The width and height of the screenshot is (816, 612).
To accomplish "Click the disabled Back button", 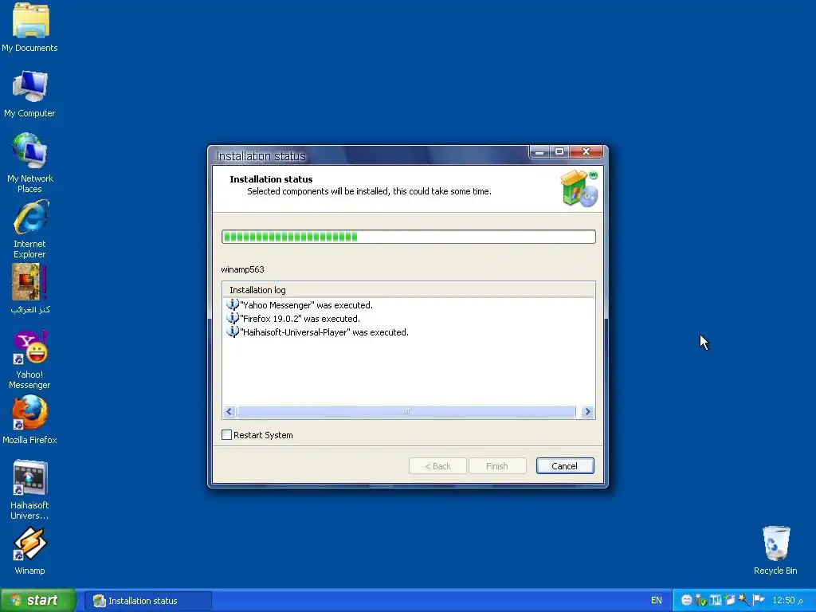I will coord(437,465).
